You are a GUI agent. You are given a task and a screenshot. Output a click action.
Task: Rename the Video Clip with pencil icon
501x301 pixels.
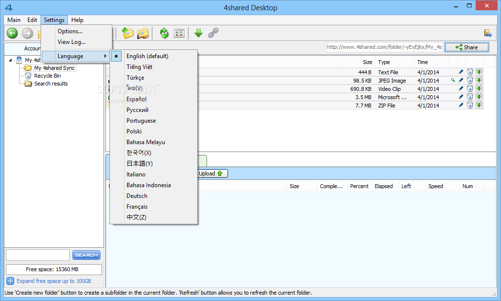461,88
